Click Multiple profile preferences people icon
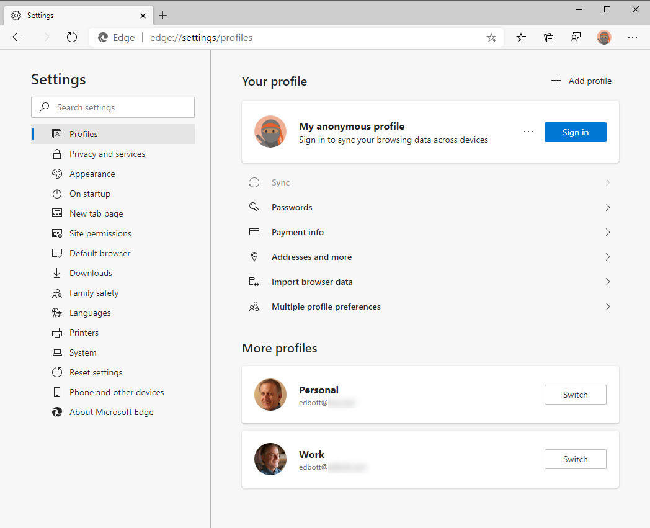650x528 pixels. pos(254,307)
